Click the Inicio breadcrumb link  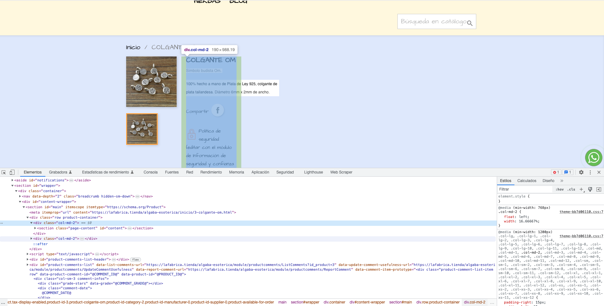[133, 47]
